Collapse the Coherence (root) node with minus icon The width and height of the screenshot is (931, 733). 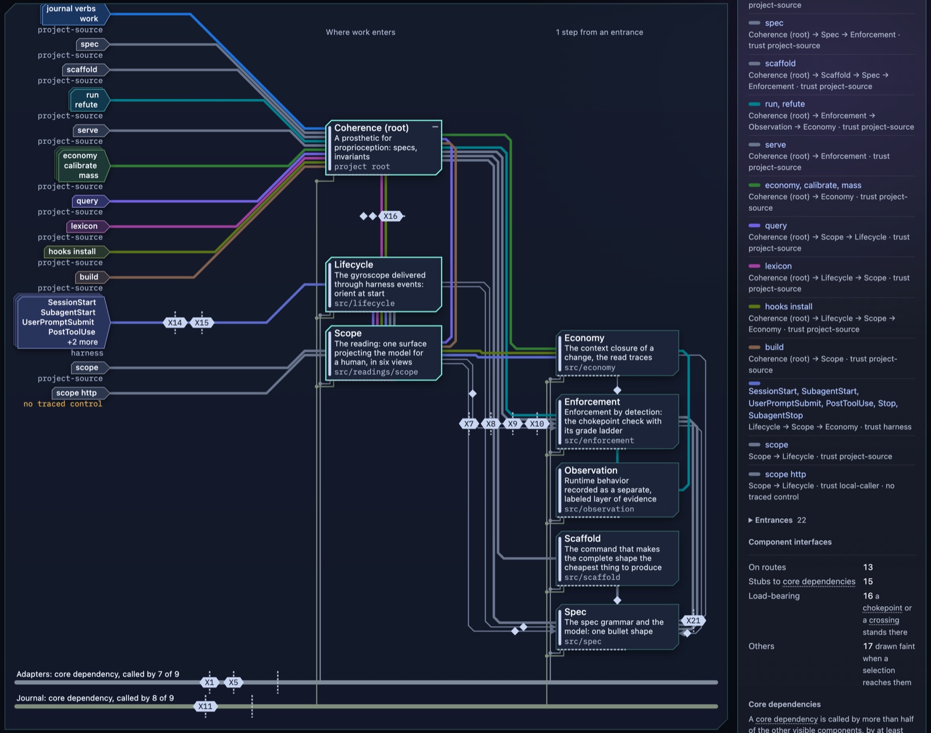click(x=435, y=127)
